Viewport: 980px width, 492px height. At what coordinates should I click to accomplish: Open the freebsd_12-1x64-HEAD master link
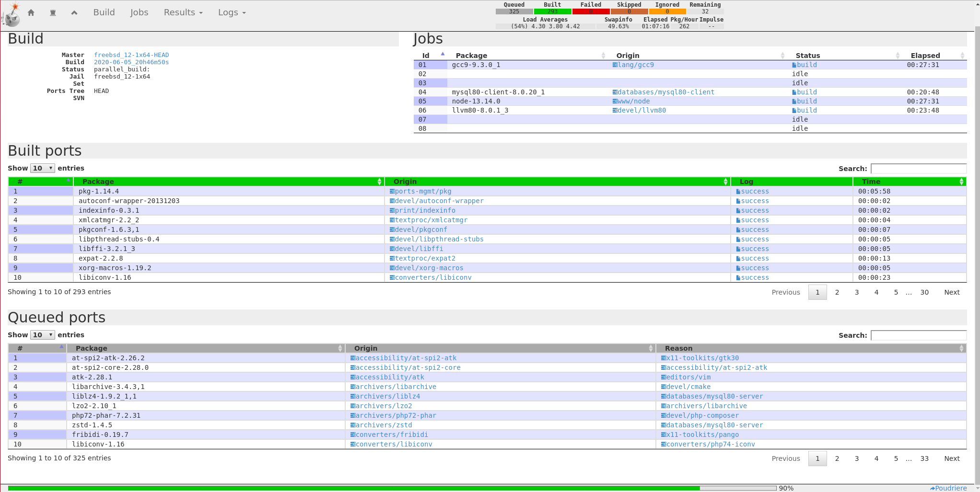click(x=131, y=55)
